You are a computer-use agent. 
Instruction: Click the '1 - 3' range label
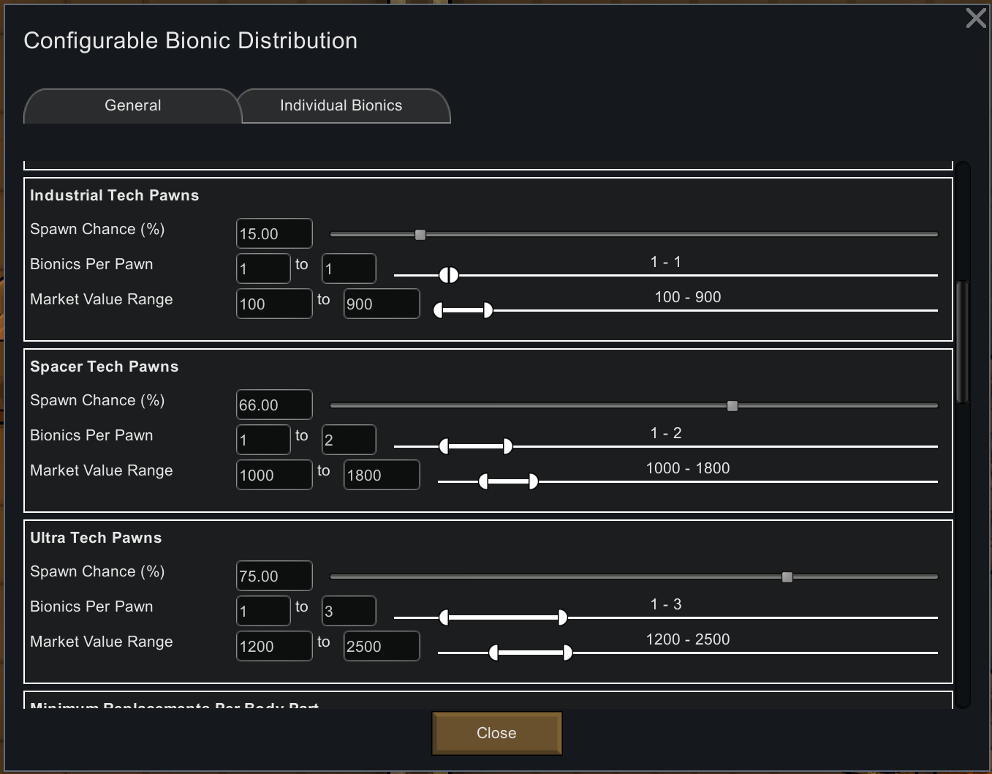point(666,604)
